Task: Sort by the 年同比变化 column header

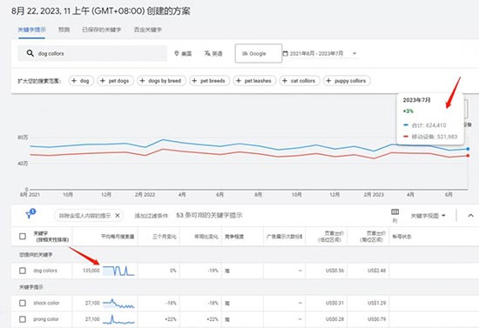Action: click(206, 237)
